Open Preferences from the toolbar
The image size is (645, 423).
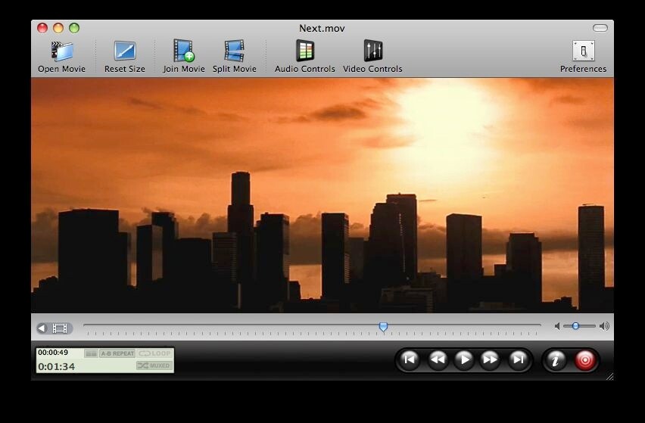[583, 51]
